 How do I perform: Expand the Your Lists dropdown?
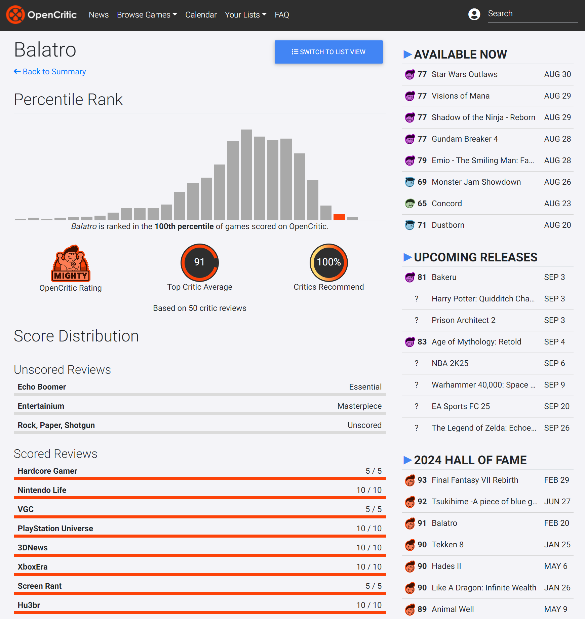245,15
